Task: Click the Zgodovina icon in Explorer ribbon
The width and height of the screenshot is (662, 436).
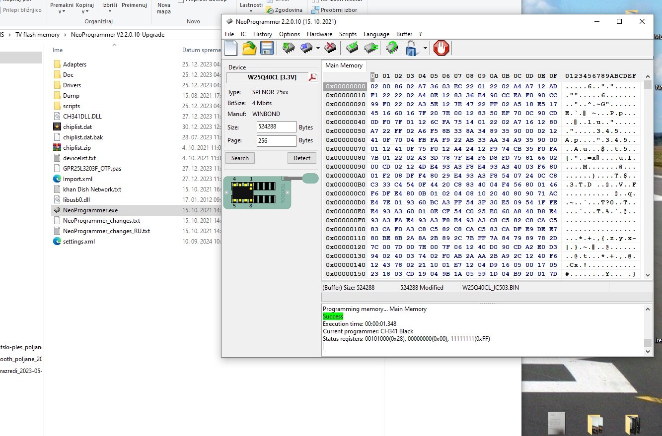Action: (270, 10)
